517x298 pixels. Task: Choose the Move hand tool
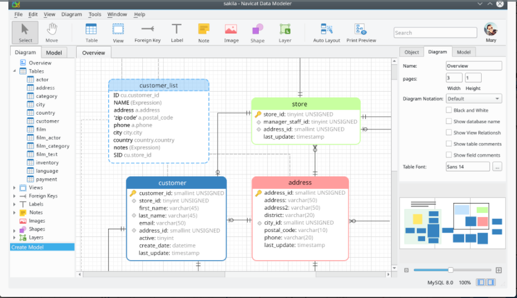coord(52,32)
